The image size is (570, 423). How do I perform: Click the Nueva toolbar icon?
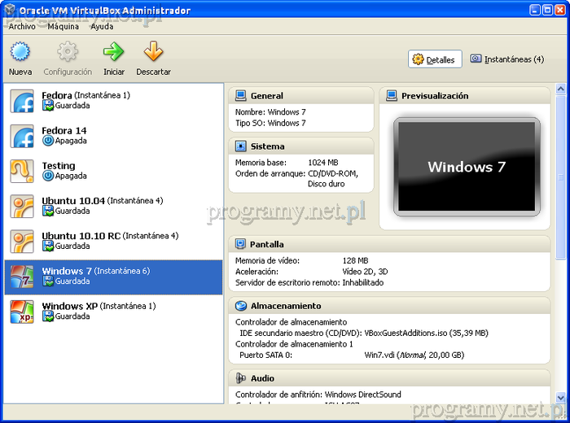[20, 53]
